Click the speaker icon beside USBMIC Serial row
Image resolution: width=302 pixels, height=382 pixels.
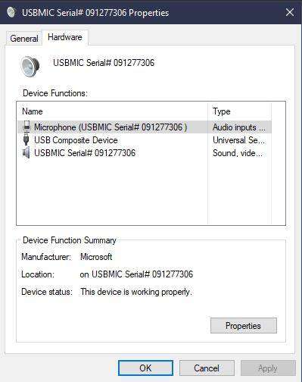[x=26, y=152]
